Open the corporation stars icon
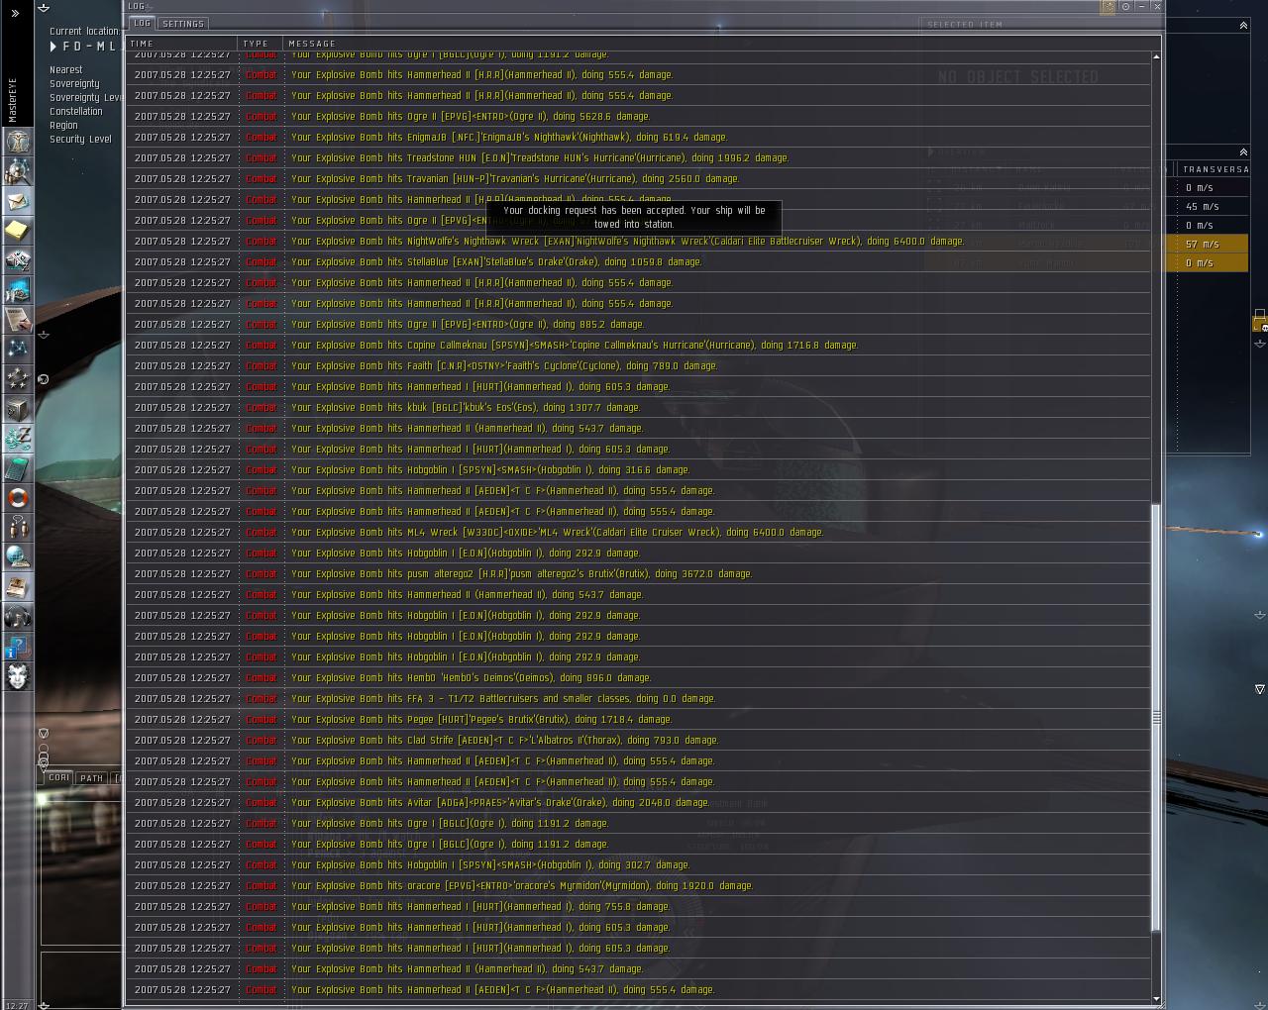The width and height of the screenshot is (1268, 1010). tap(18, 379)
